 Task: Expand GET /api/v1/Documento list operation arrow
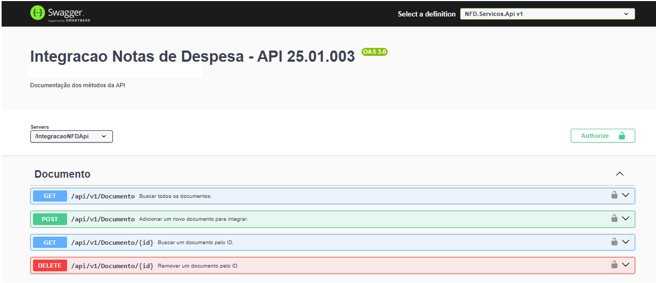tap(626, 195)
